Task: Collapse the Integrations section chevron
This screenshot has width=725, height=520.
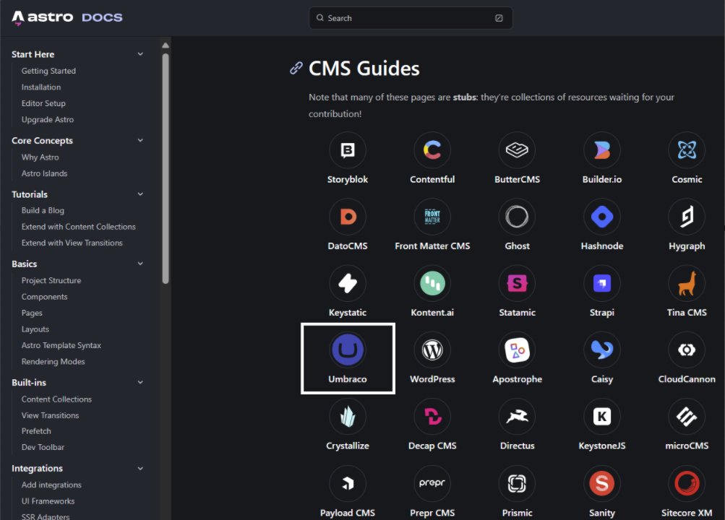Action: pos(140,468)
